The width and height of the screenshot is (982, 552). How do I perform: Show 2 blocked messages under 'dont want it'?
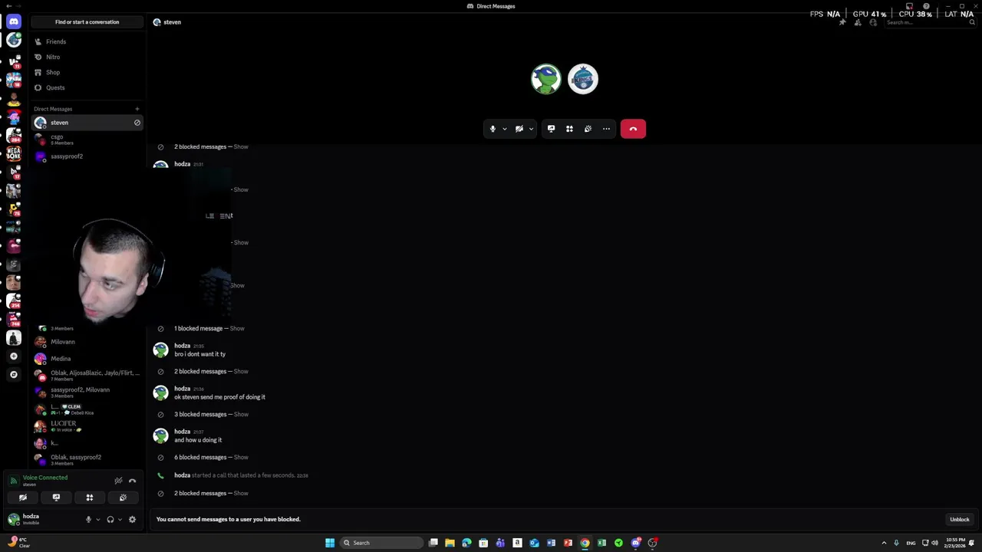pos(241,371)
